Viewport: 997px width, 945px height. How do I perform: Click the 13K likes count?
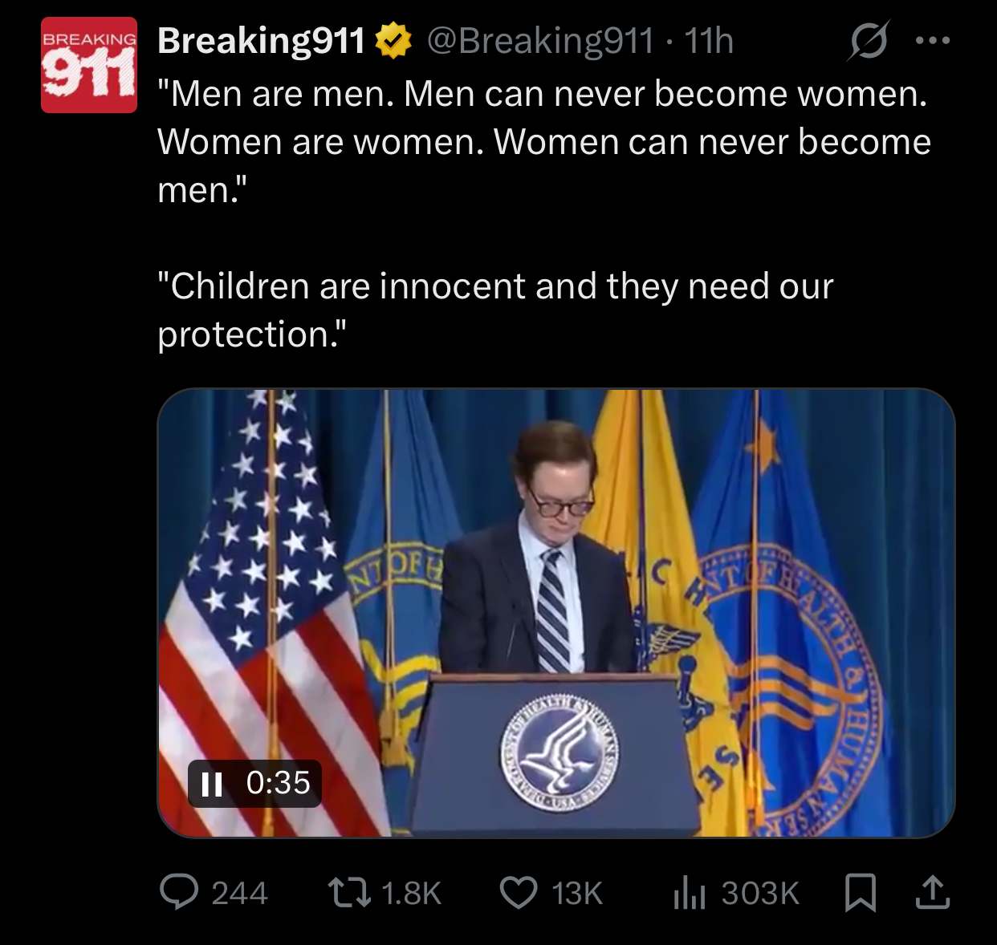577,893
